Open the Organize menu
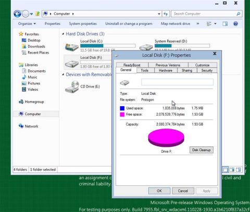 click(x=27, y=23)
